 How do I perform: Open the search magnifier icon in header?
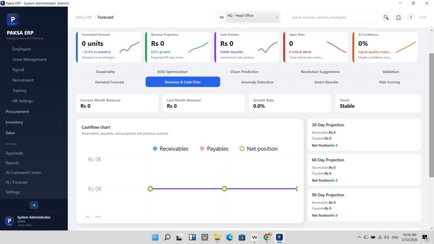pyautogui.click(x=386, y=17)
